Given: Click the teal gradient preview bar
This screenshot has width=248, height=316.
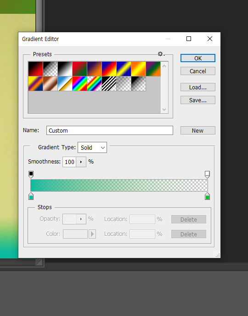Looking at the screenshot, I should pyautogui.click(x=119, y=185).
